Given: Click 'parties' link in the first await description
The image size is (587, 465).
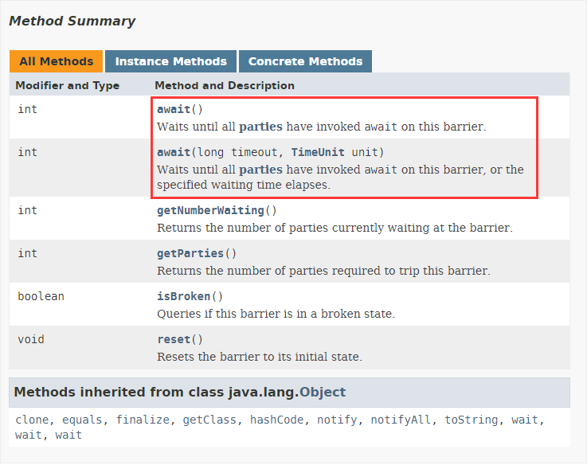Looking at the screenshot, I should 260,126.
